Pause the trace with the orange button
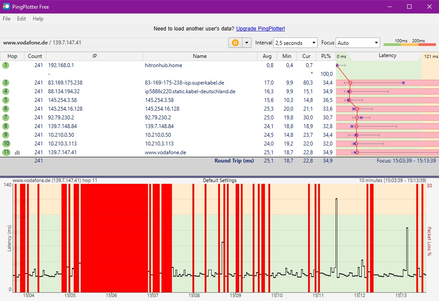439x301 pixels. pos(235,43)
